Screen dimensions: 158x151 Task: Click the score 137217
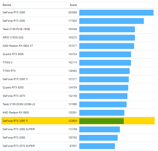coord(73,79)
